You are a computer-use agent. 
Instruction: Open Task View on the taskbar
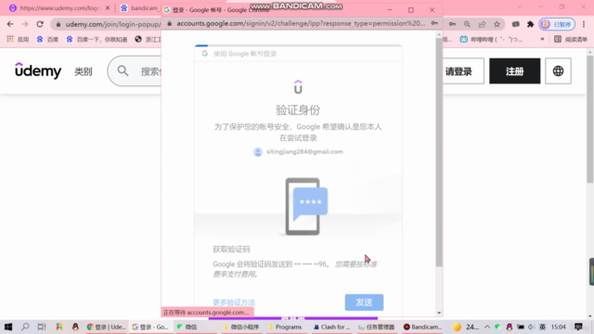point(42,327)
